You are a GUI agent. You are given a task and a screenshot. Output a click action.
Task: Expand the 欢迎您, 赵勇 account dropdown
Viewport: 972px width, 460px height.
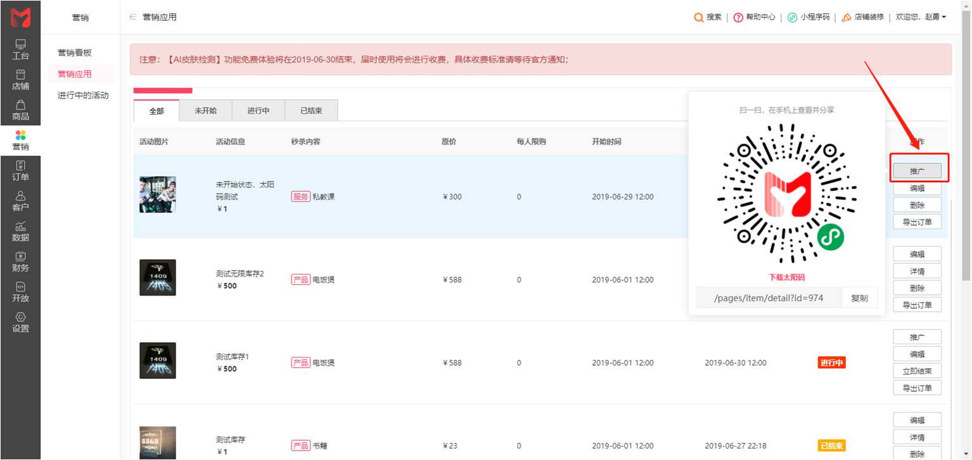pyautogui.click(x=921, y=17)
